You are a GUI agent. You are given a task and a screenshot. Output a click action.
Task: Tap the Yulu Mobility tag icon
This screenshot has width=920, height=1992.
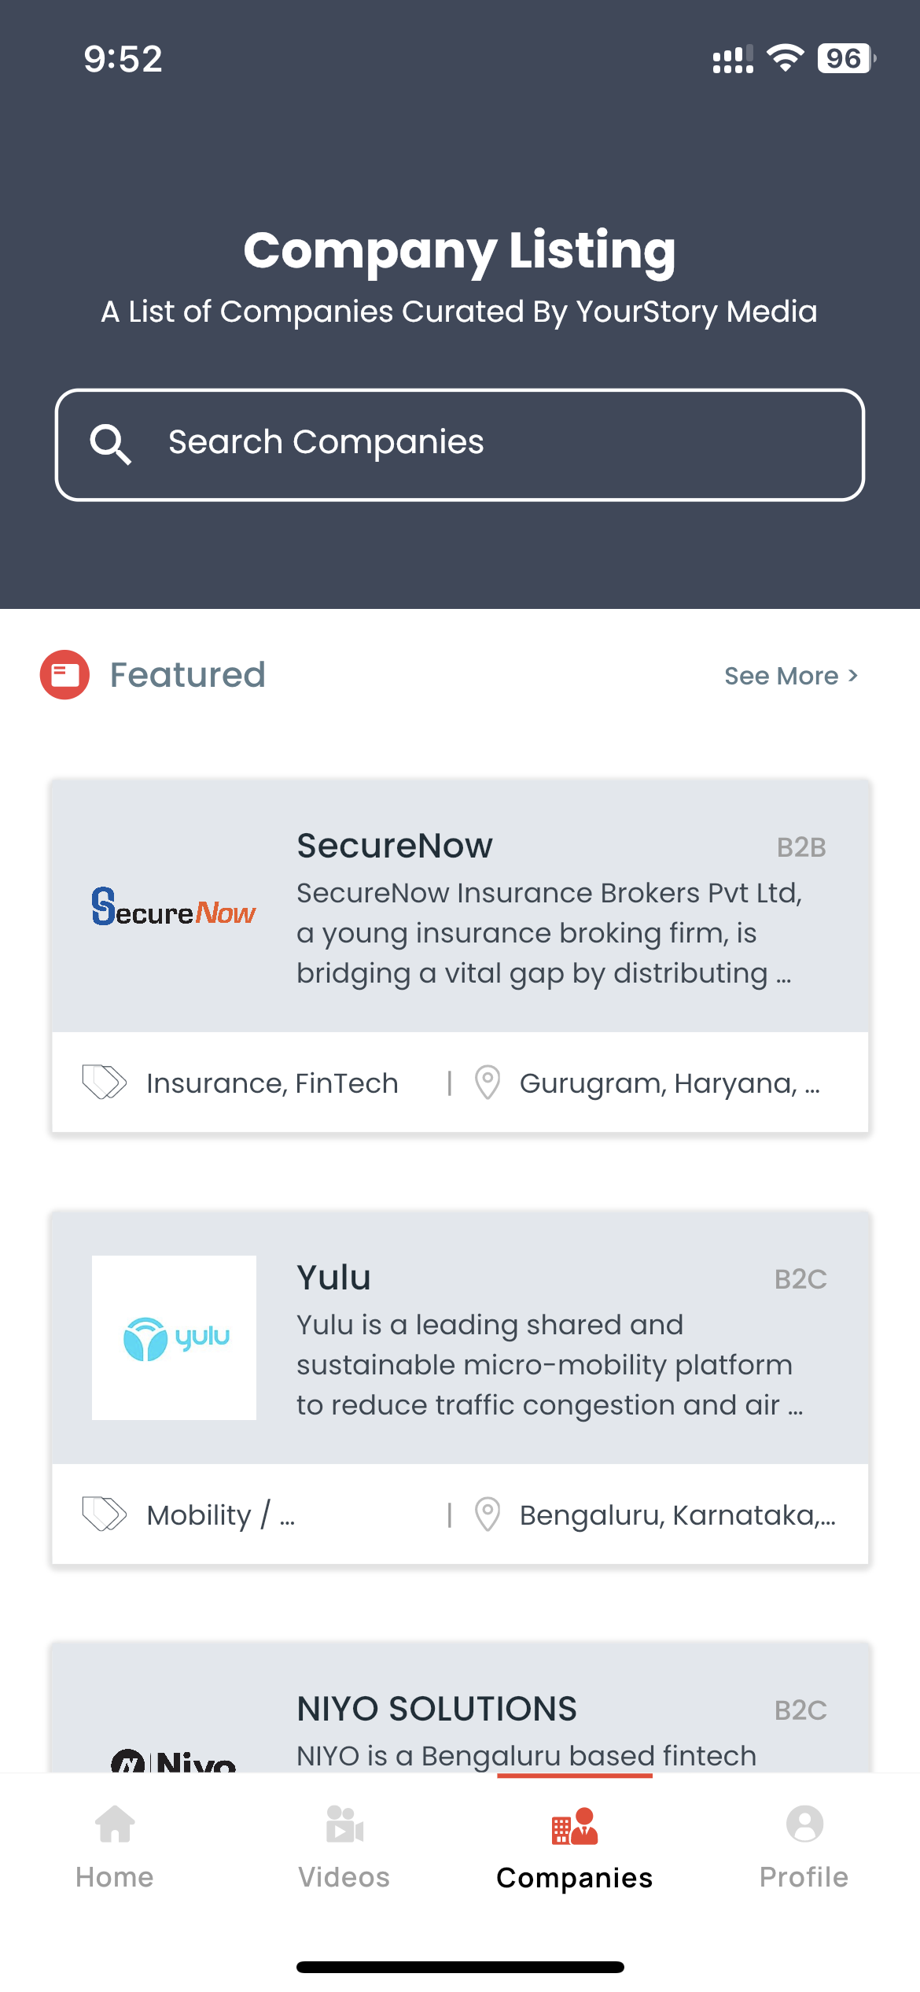pyautogui.click(x=104, y=1514)
